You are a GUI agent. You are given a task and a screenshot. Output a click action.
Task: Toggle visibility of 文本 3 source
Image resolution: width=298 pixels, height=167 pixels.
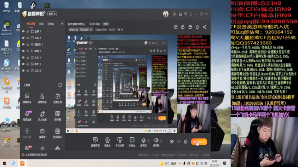(x=23, y=38)
